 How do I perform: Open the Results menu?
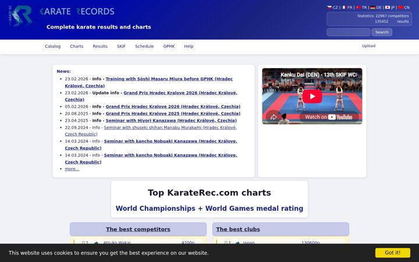(100, 46)
